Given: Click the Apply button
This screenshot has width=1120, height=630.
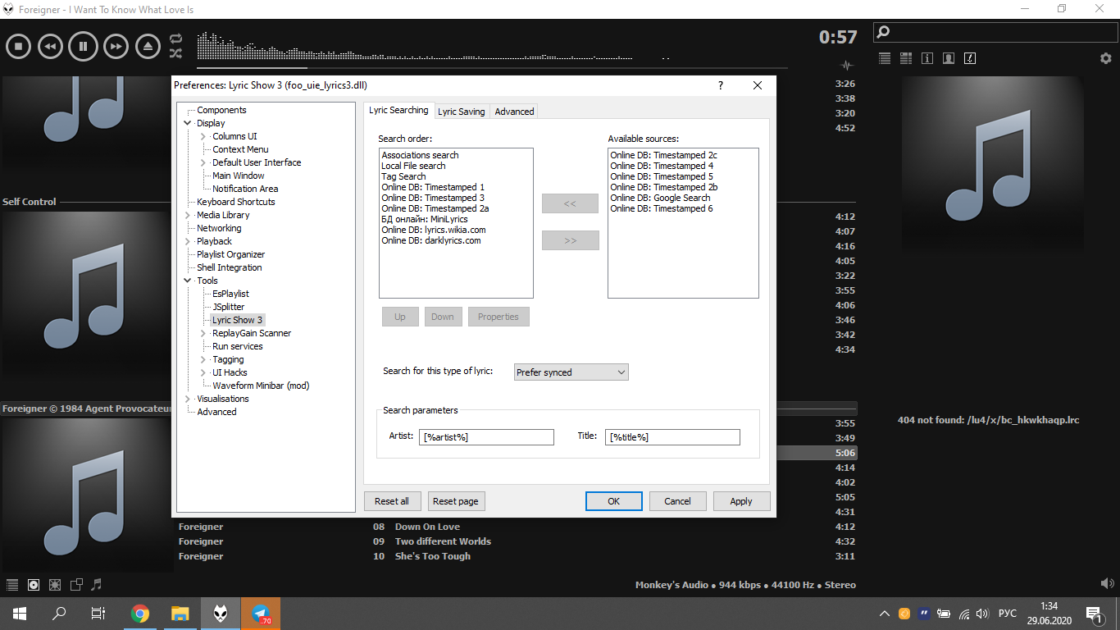Looking at the screenshot, I should coord(740,501).
